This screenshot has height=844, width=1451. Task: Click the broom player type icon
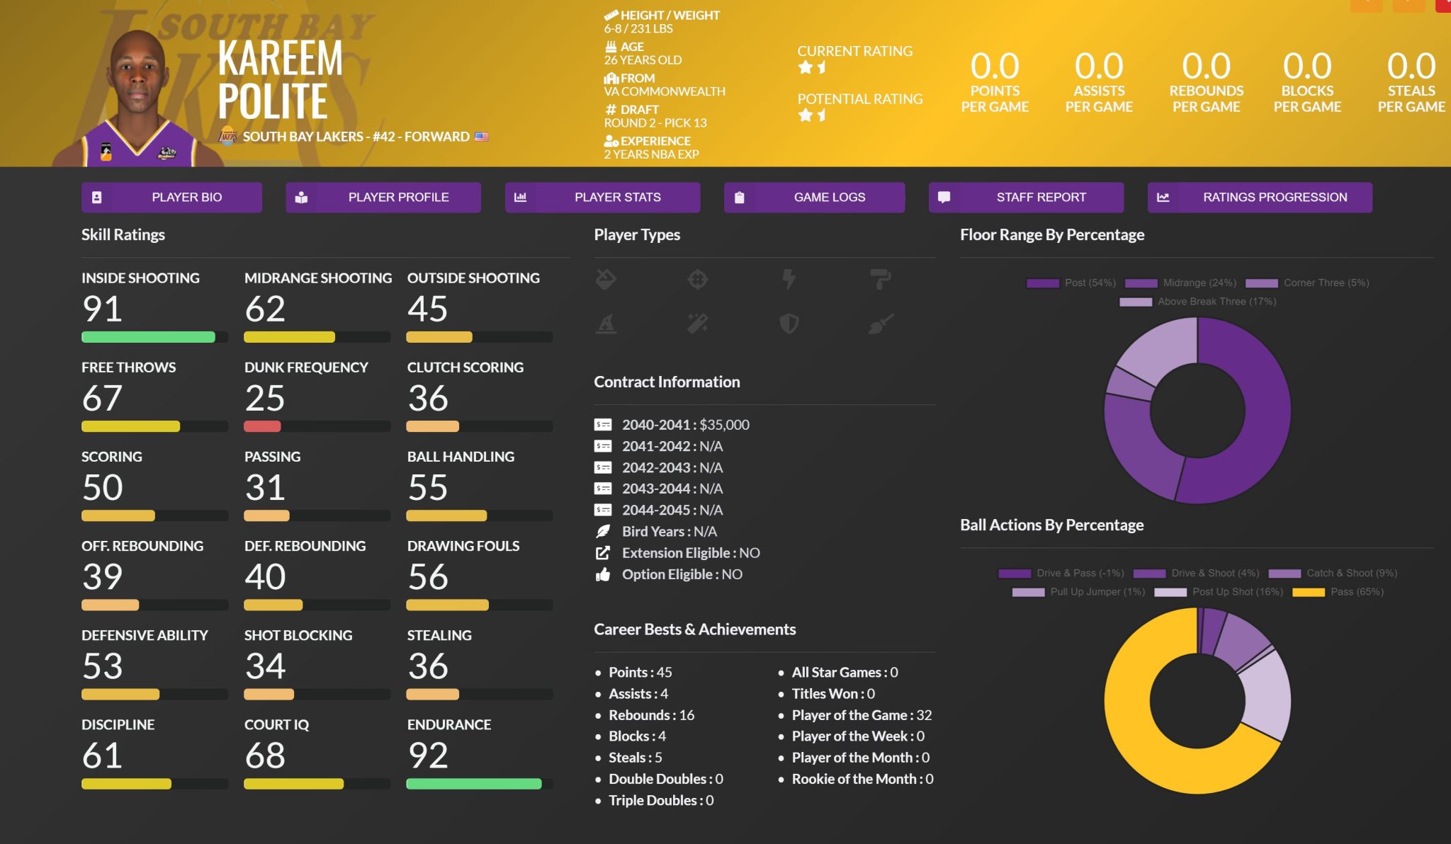tap(881, 324)
